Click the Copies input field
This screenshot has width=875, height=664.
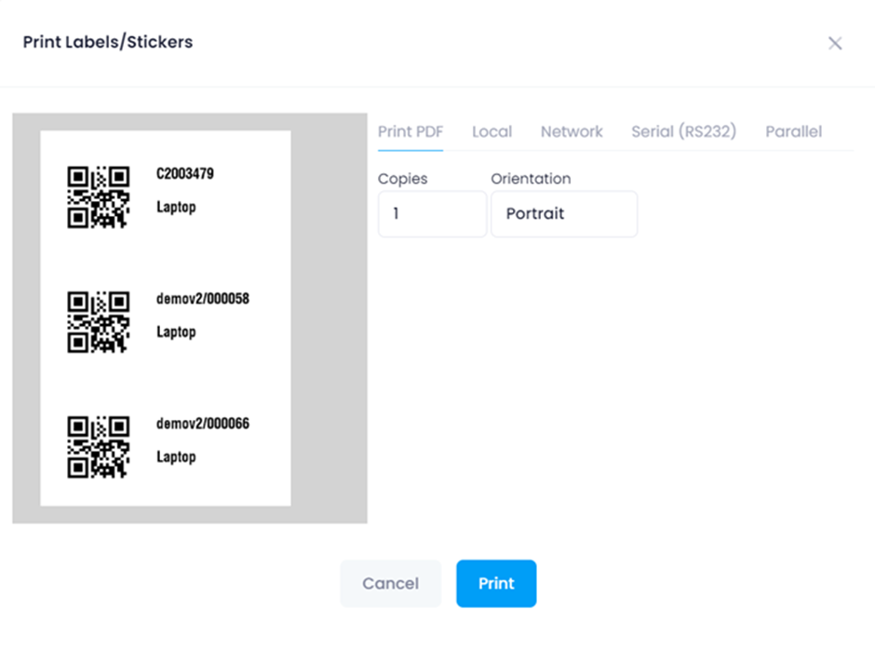click(x=433, y=214)
